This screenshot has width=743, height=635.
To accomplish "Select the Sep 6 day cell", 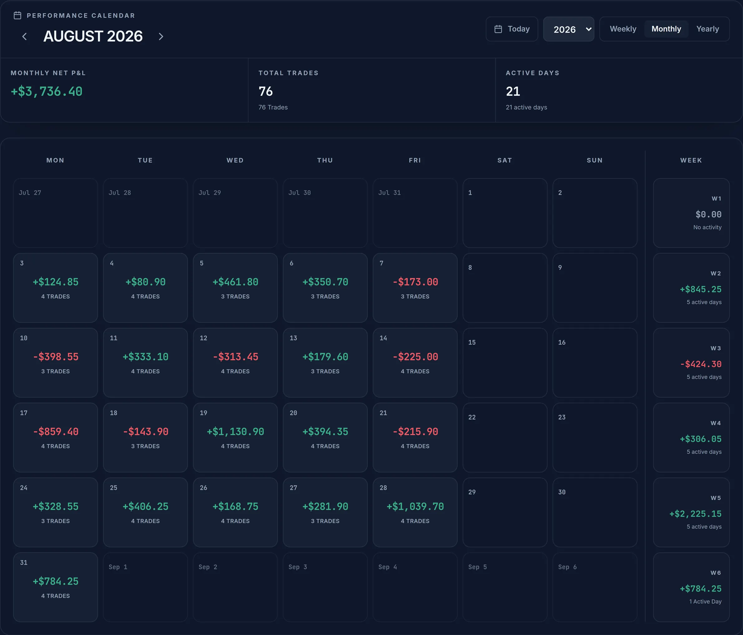I will click(x=595, y=587).
